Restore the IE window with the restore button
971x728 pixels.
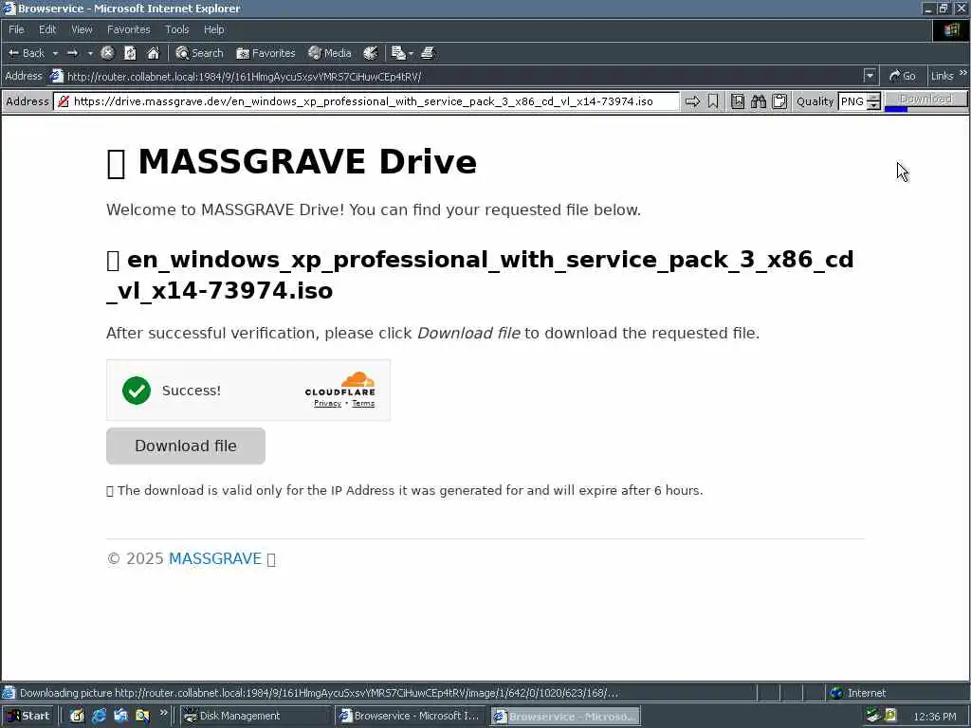pos(944,9)
